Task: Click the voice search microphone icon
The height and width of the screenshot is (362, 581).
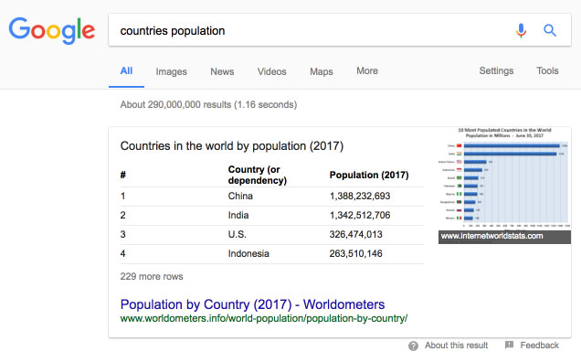Action: pos(521,30)
